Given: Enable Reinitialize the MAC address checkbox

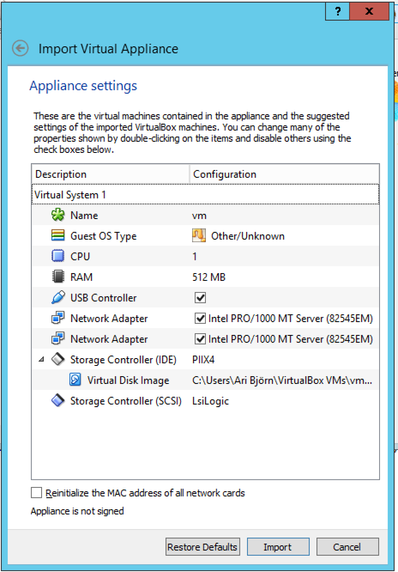Looking at the screenshot, I should tap(37, 493).
